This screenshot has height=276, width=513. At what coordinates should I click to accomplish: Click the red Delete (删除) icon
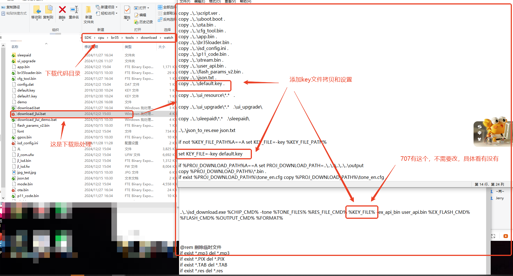pyautogui.click(x=62, y=10)
